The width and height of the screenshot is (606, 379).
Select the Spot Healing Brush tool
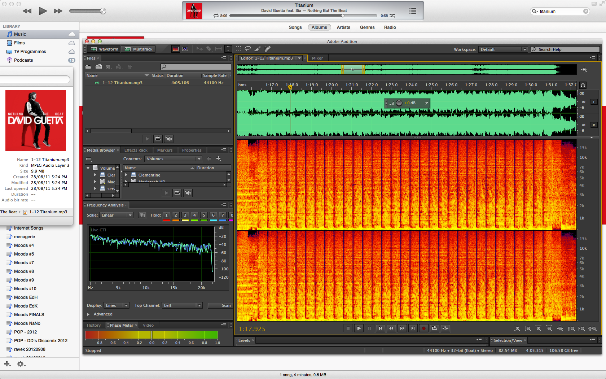click(x=267, y=49)
